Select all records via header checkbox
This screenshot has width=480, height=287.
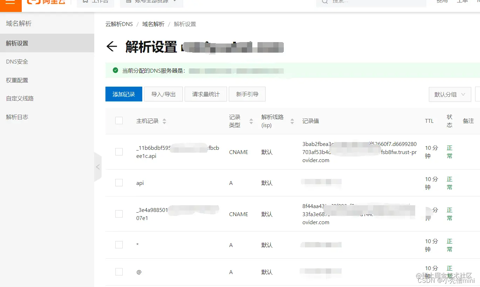point(119,120)
